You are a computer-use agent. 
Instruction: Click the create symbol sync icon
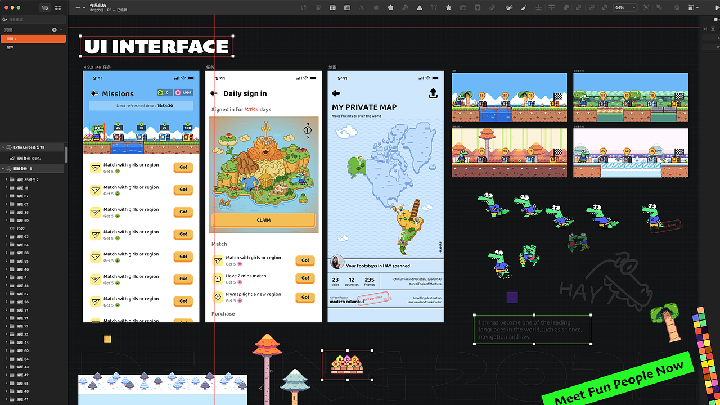(x=304, y=8)
